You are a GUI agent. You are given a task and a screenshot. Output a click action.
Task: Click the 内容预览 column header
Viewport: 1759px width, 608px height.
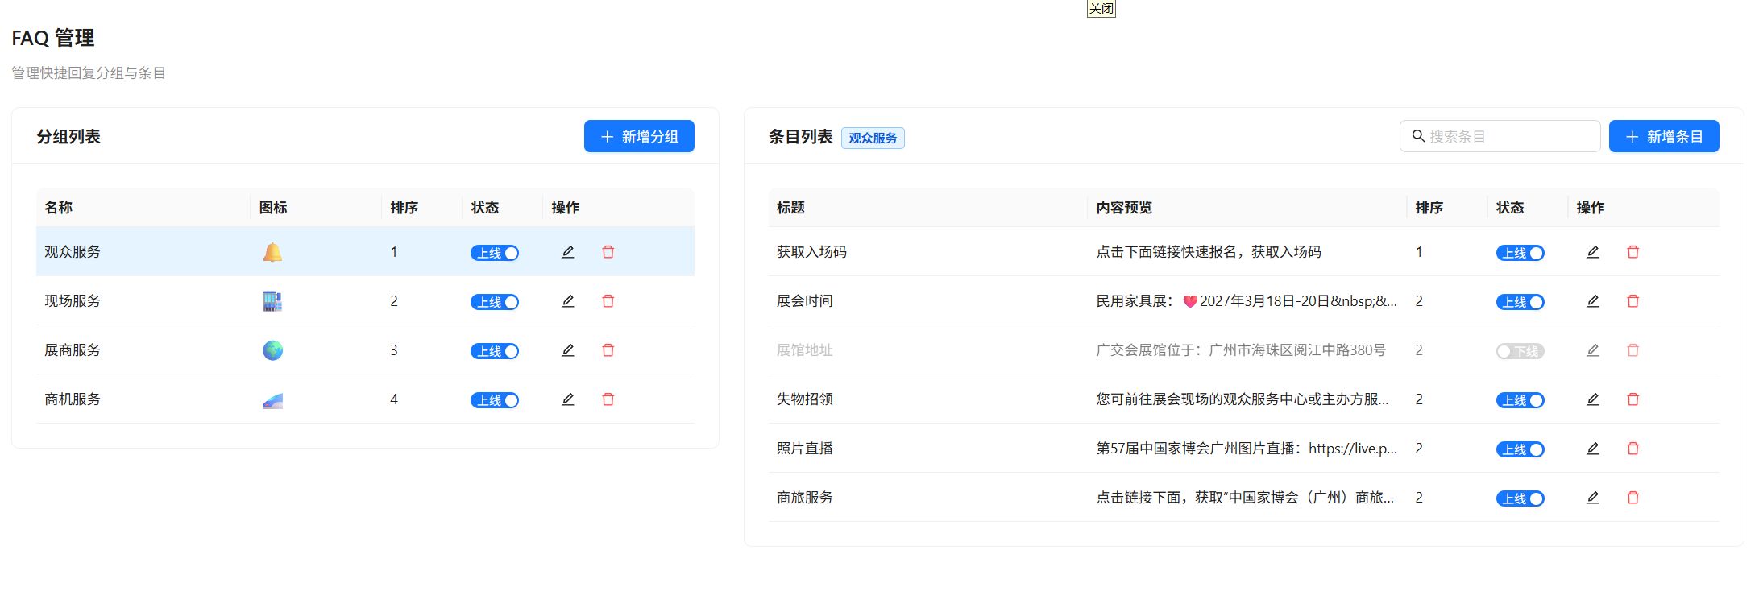tap(1124, 208)
